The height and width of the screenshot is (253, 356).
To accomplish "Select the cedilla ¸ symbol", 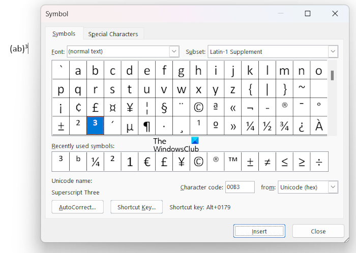I will (x=181, y=125).
